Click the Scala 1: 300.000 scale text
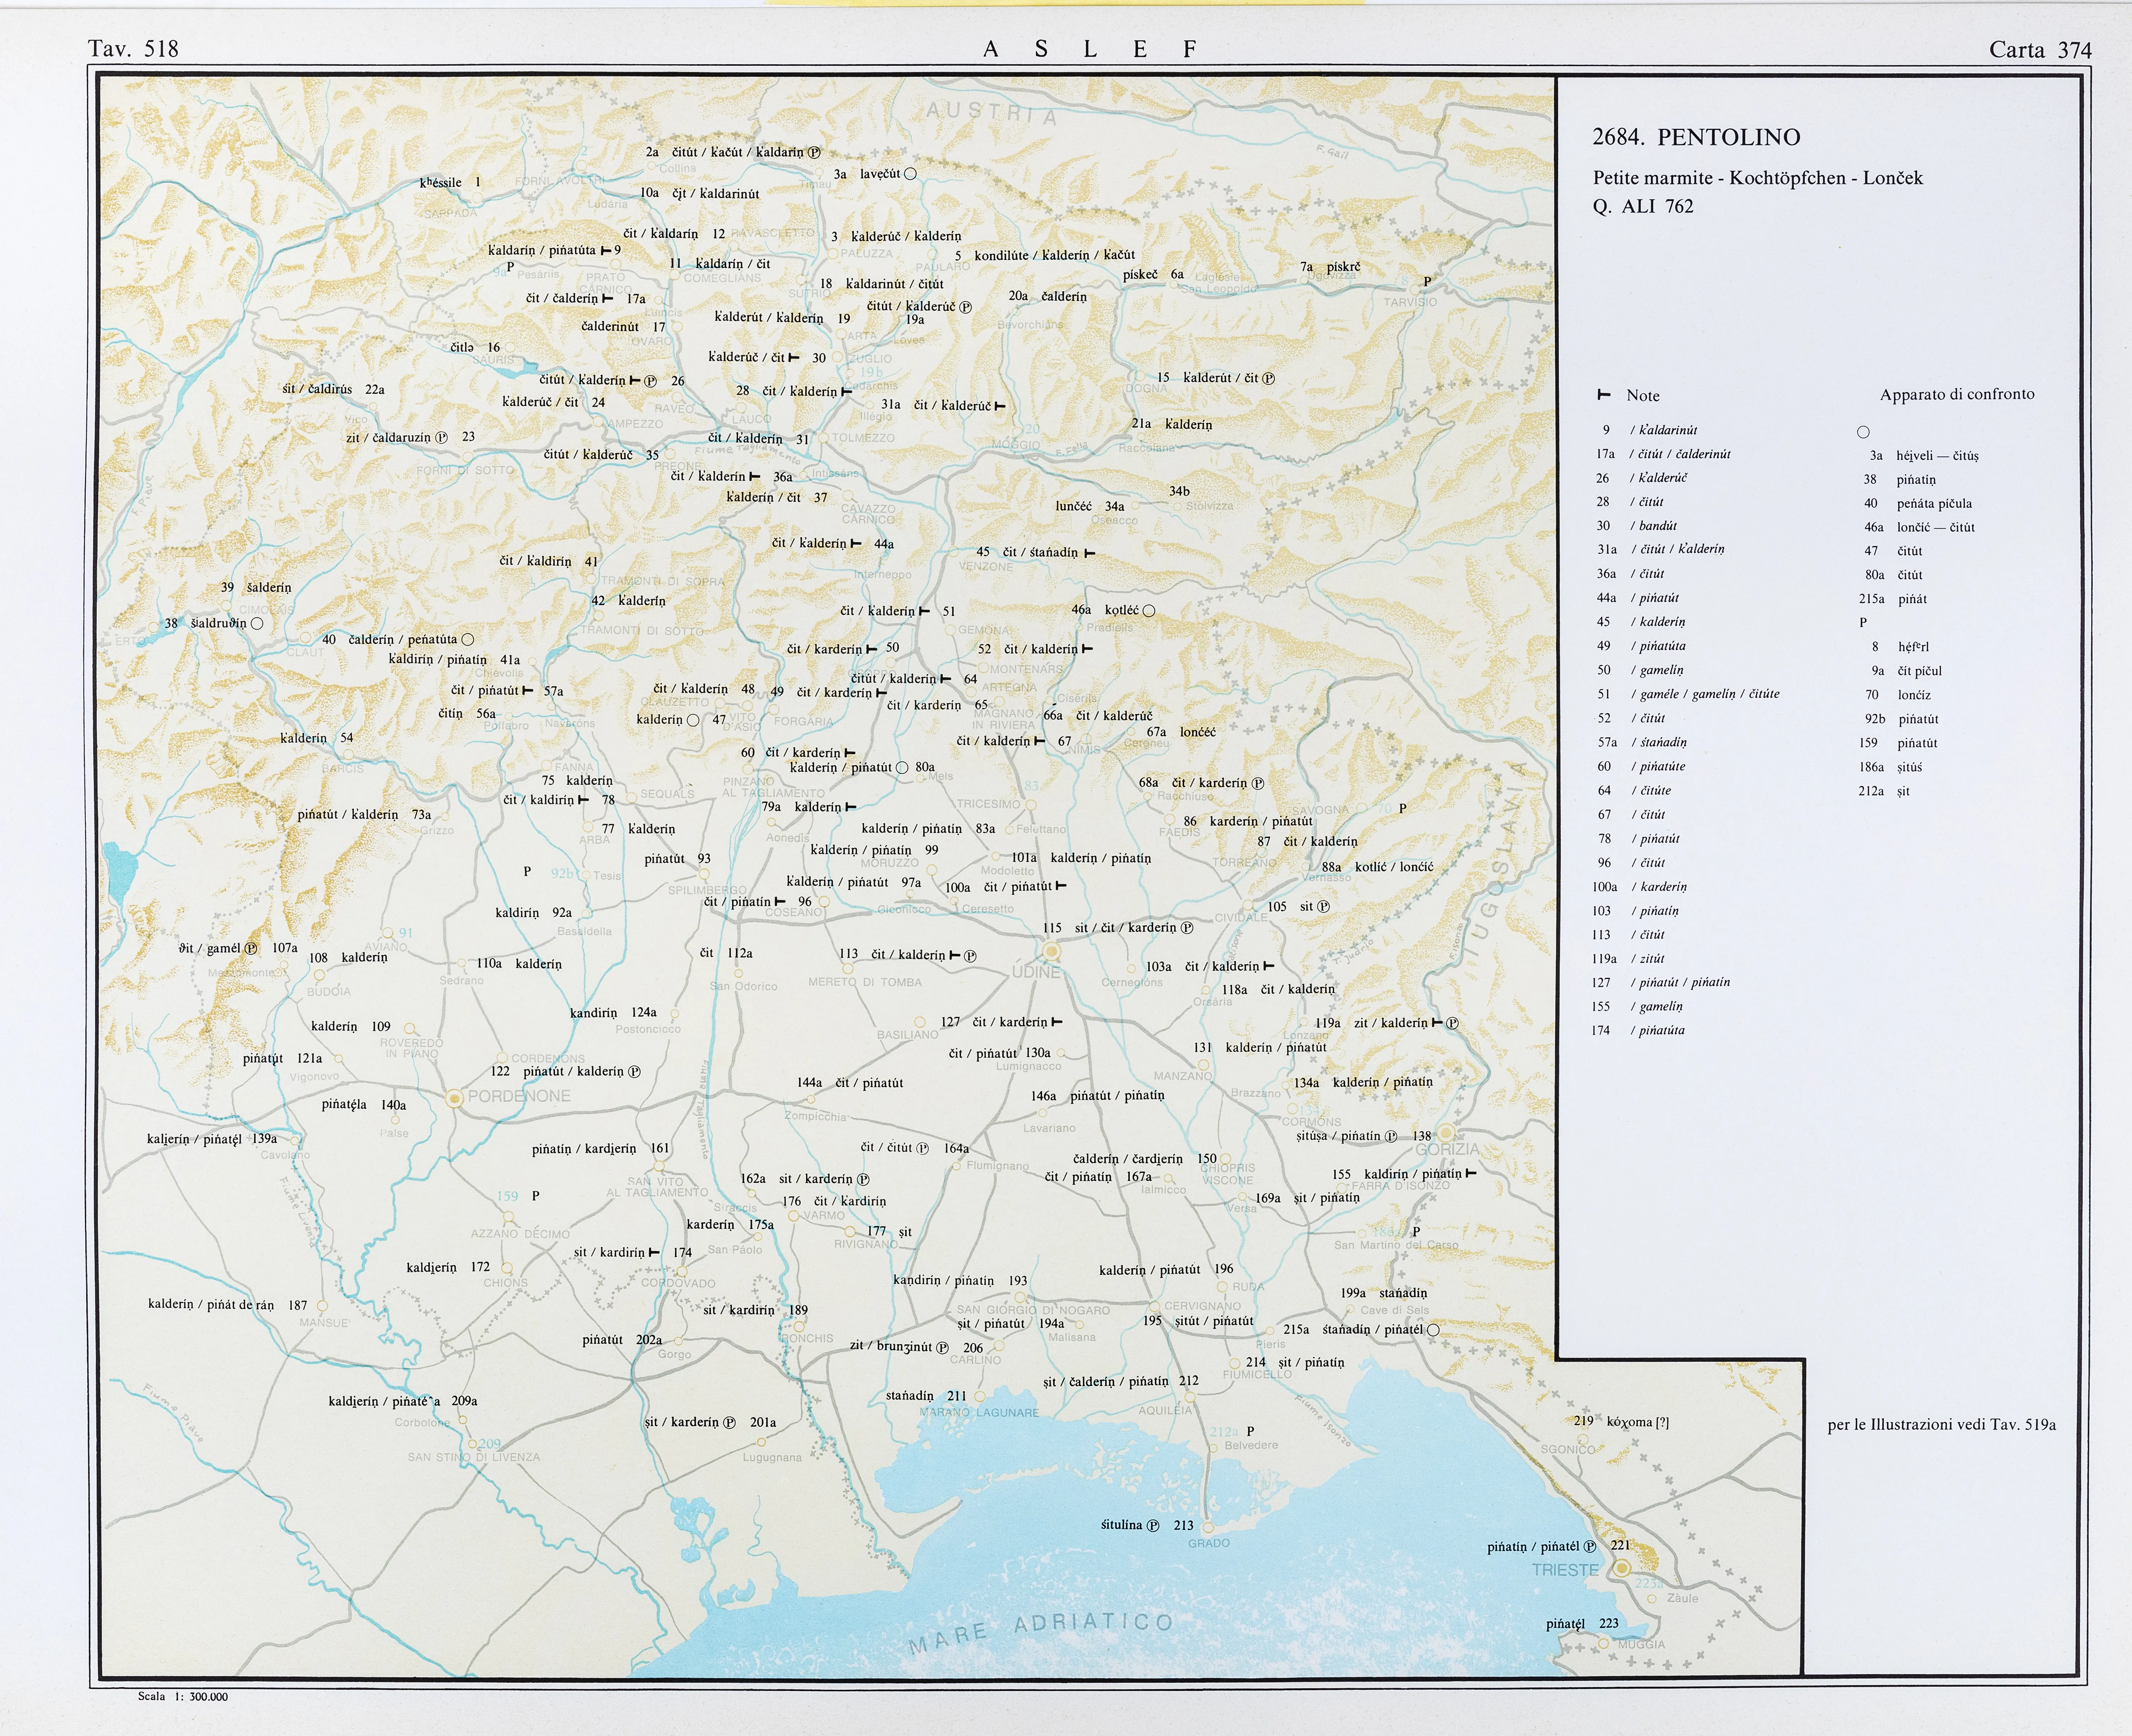 point(183,1696)
